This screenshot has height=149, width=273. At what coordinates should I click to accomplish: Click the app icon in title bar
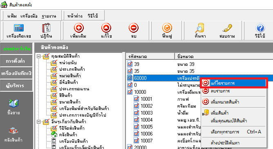point(4,5)
